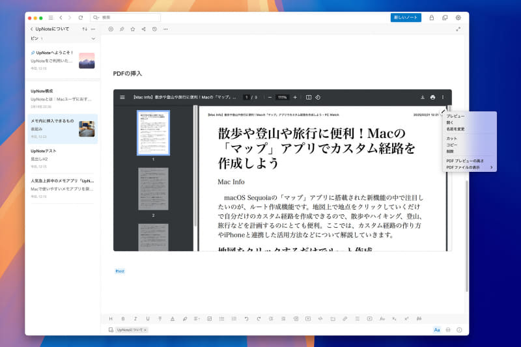Zoom in the PDF with plus
Image resolution: width=521 pixels, height=347 pixels.
295,97
